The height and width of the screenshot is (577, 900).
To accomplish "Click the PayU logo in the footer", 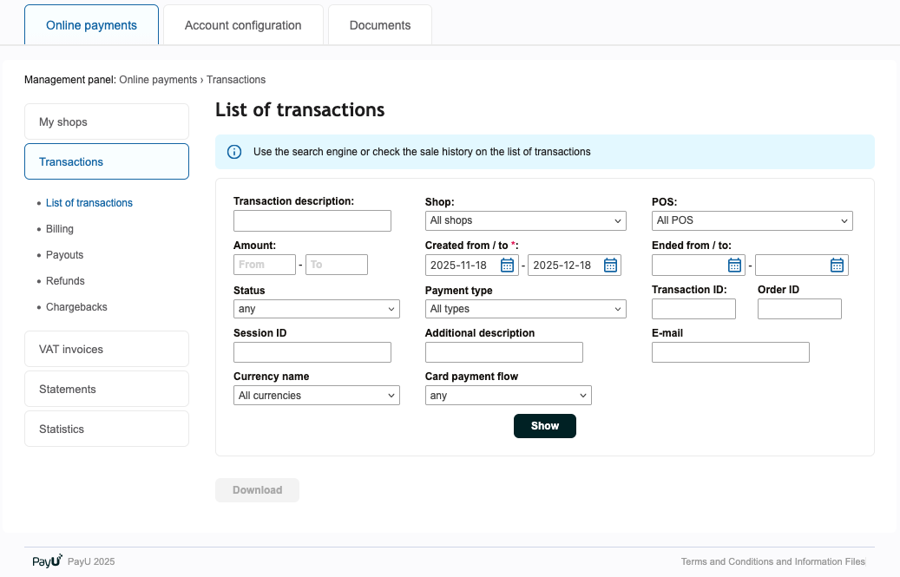I will coord(47,561).
